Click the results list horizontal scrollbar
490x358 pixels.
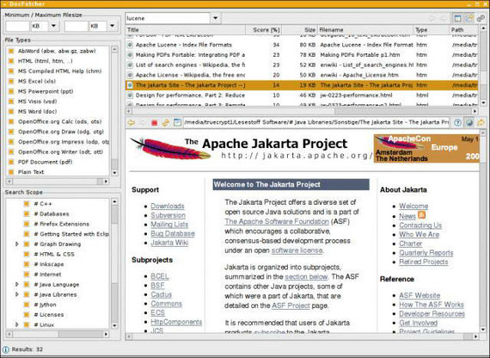pyautogui.click(x=302, y=111)
